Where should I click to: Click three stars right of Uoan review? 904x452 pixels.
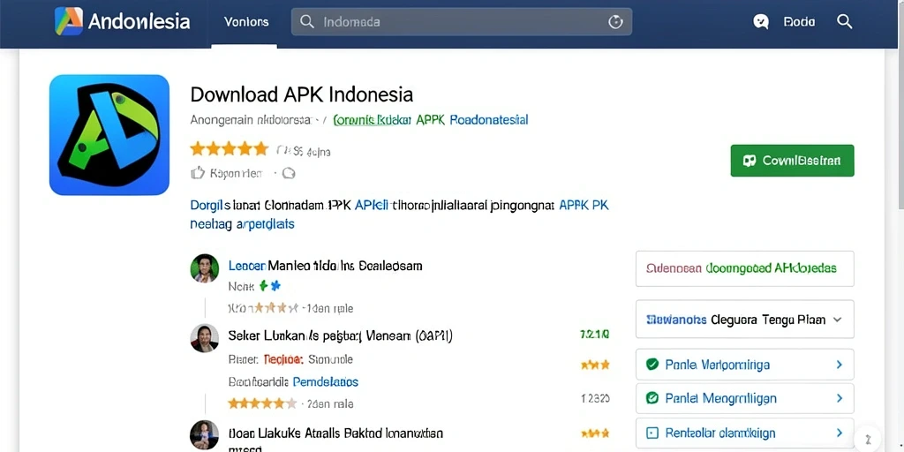click(x=595, y=433)
